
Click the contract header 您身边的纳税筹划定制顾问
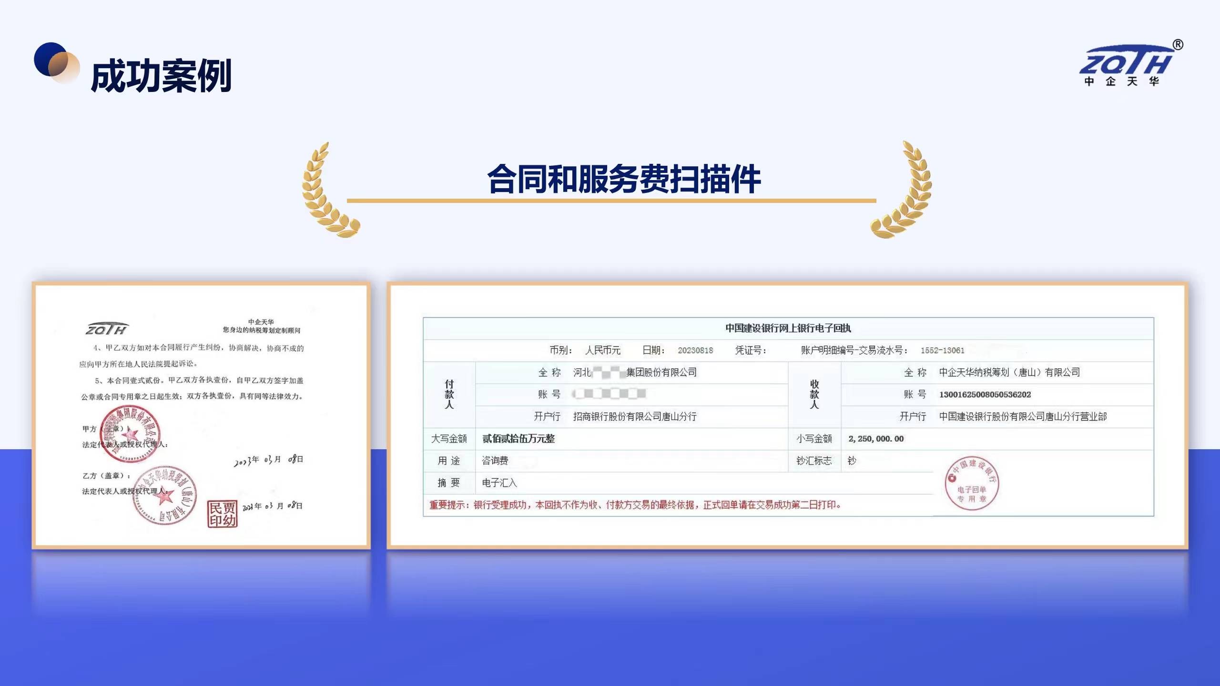[x=262, y=330]
